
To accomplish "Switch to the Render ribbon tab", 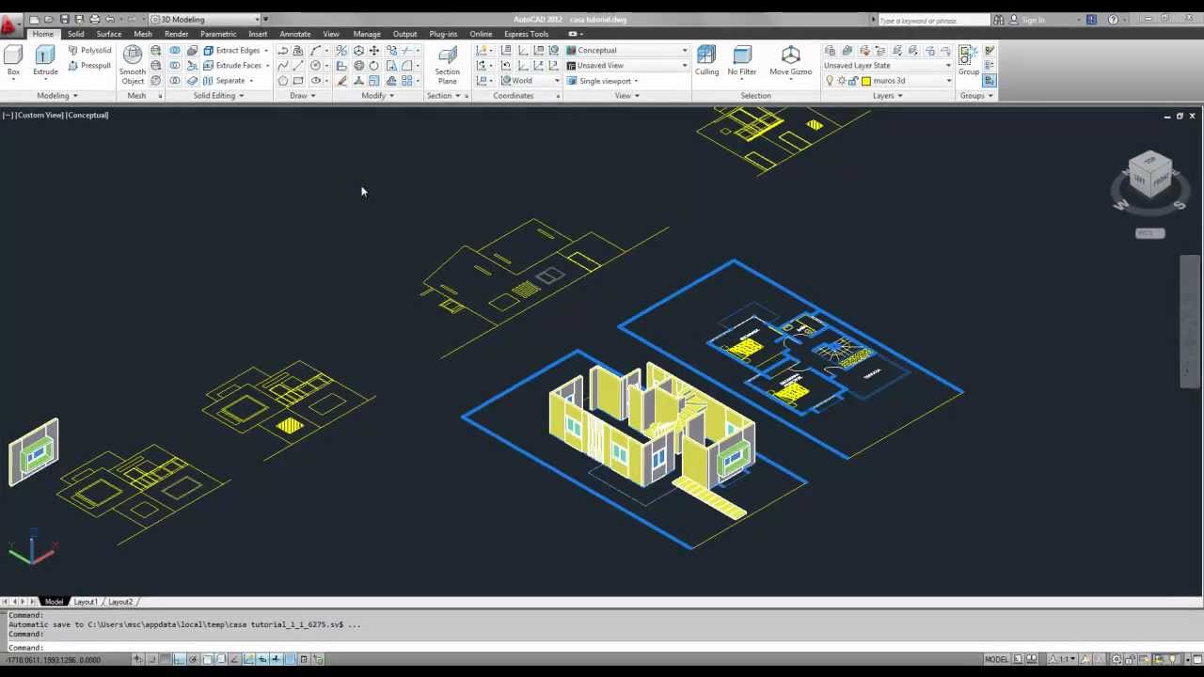I will coord(176,34).
